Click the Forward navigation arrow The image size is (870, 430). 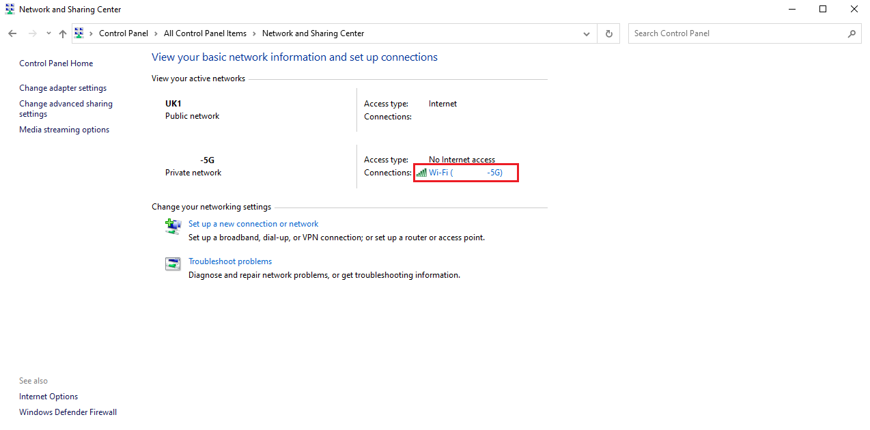[32, 33]
